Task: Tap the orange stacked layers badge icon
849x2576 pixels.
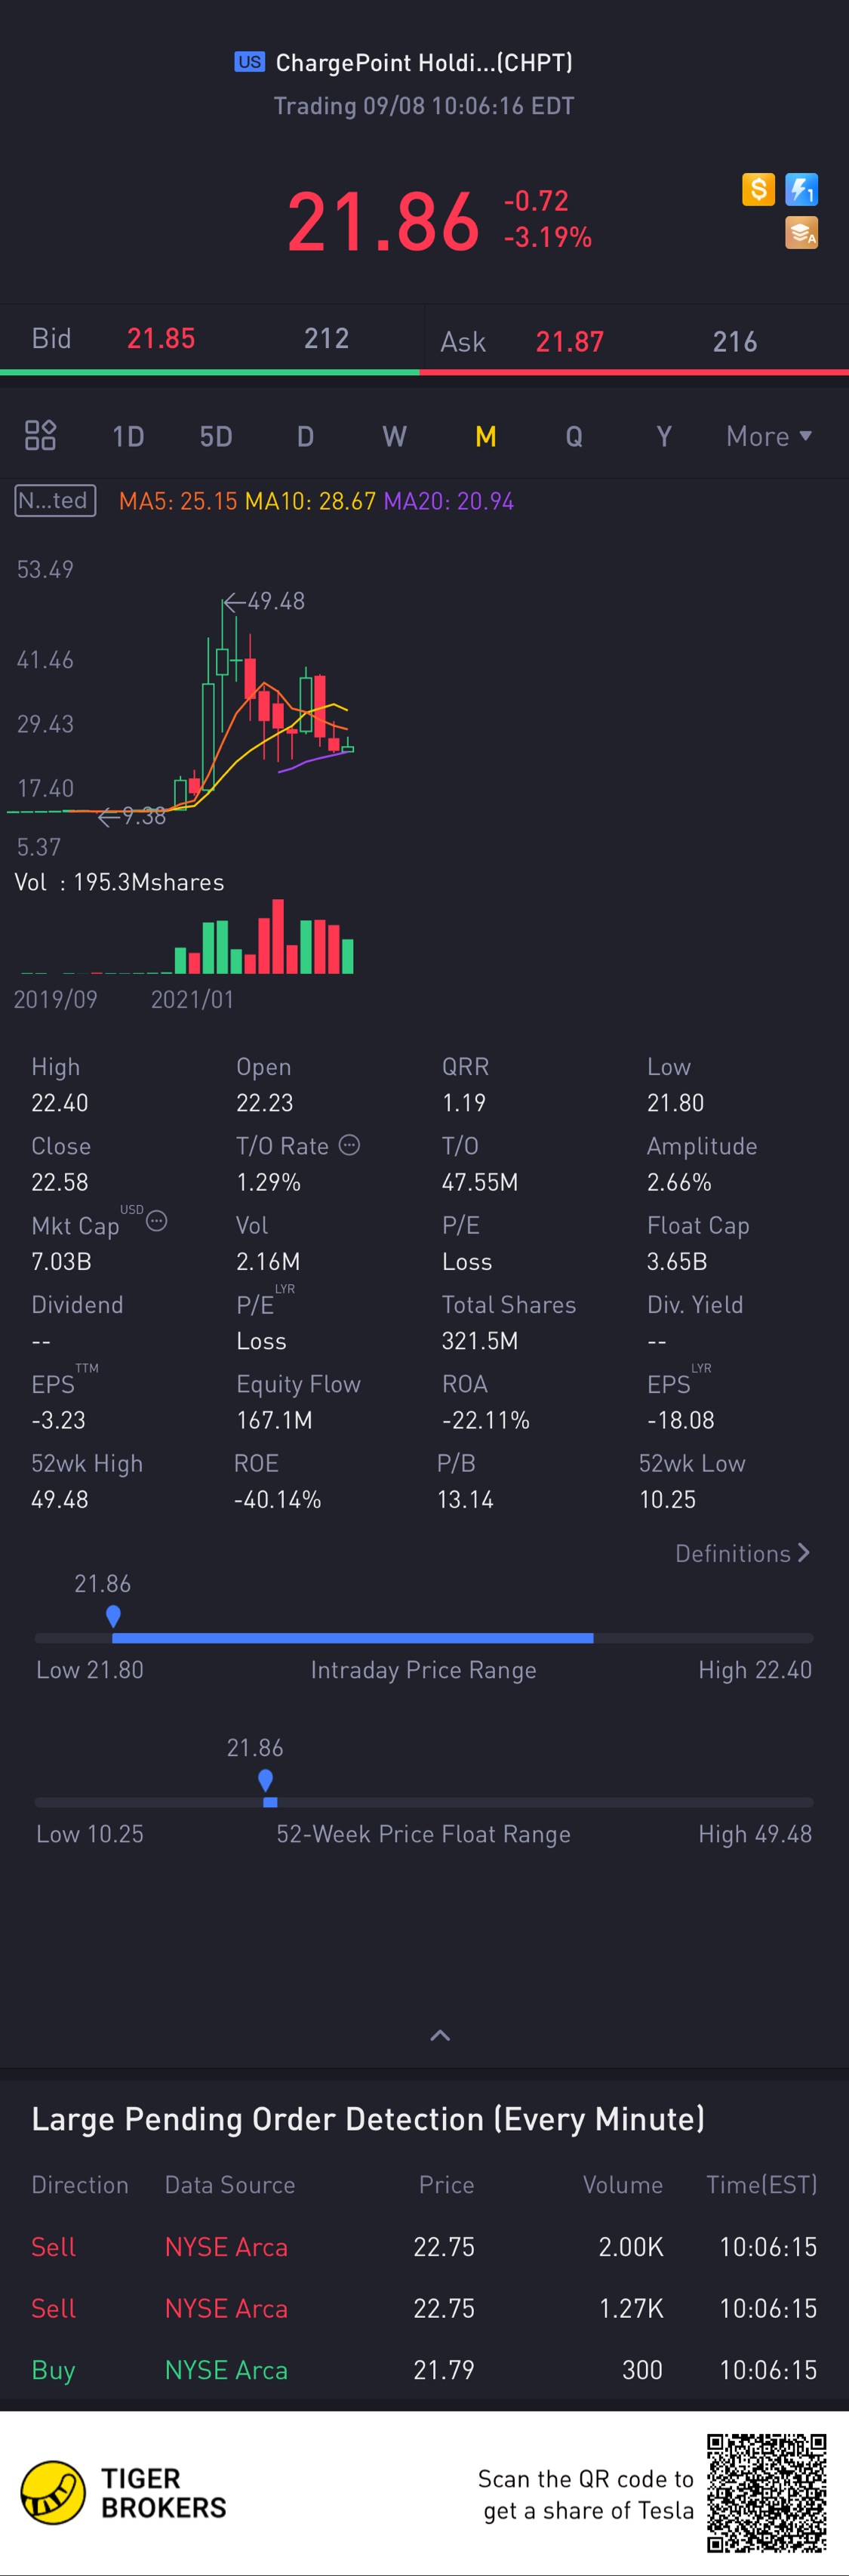Action: [801, 233]
